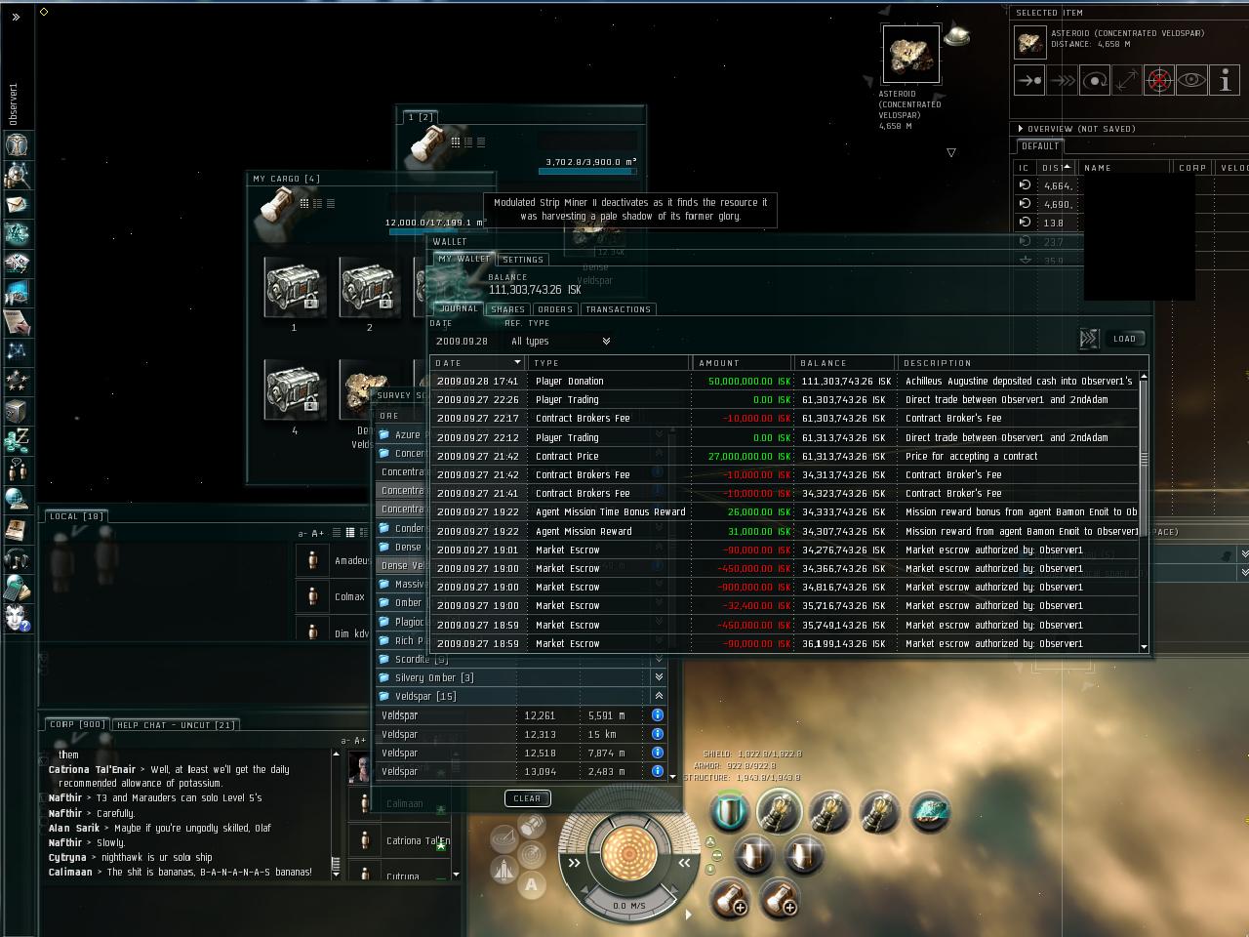Collapse the Veldspar [15] group chevron
Screen dimensions: 1249x937
click(659, 696)
